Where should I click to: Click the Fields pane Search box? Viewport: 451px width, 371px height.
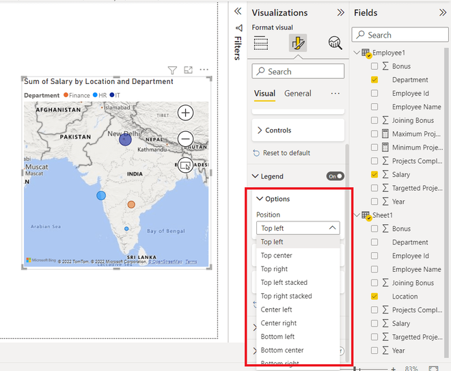[x=400, y=35]
